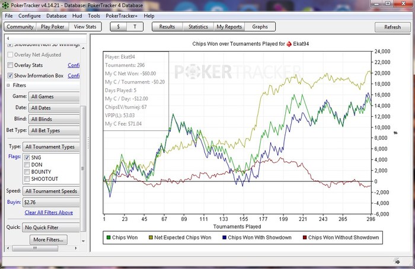
Task: Click the sidebar scroll down arrow
Action: tap(84, 241)
